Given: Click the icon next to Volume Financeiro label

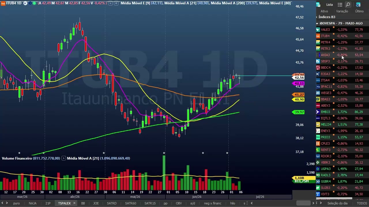Looking at the screenshot, I should click(x=64, y=158).
